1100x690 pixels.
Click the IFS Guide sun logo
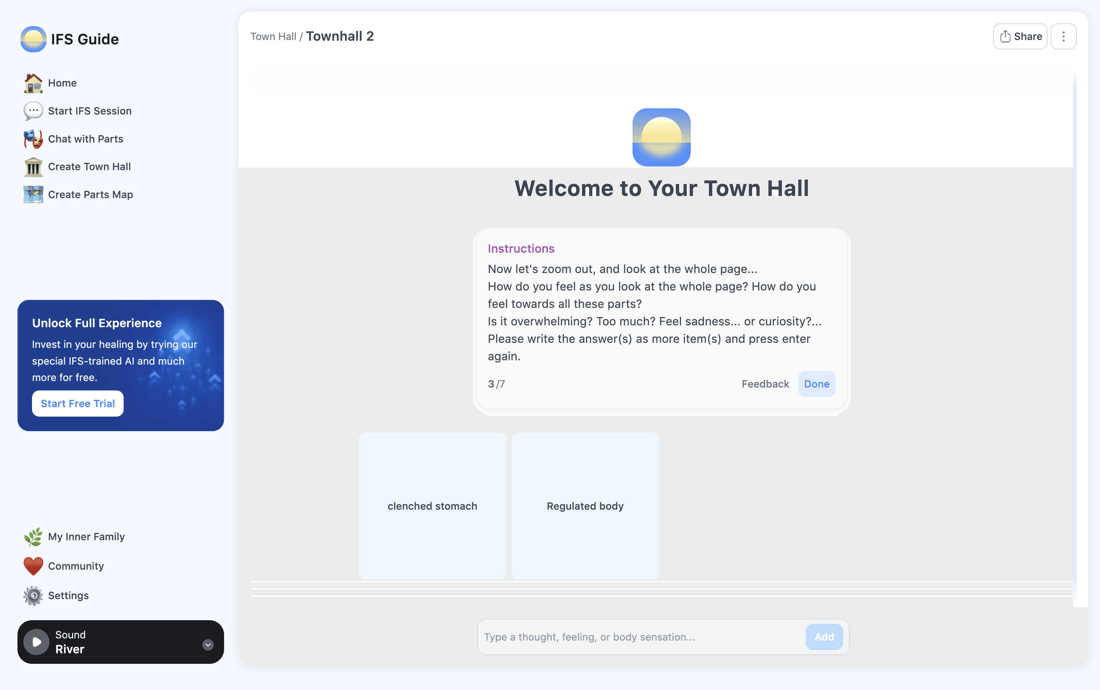(33, 39)
